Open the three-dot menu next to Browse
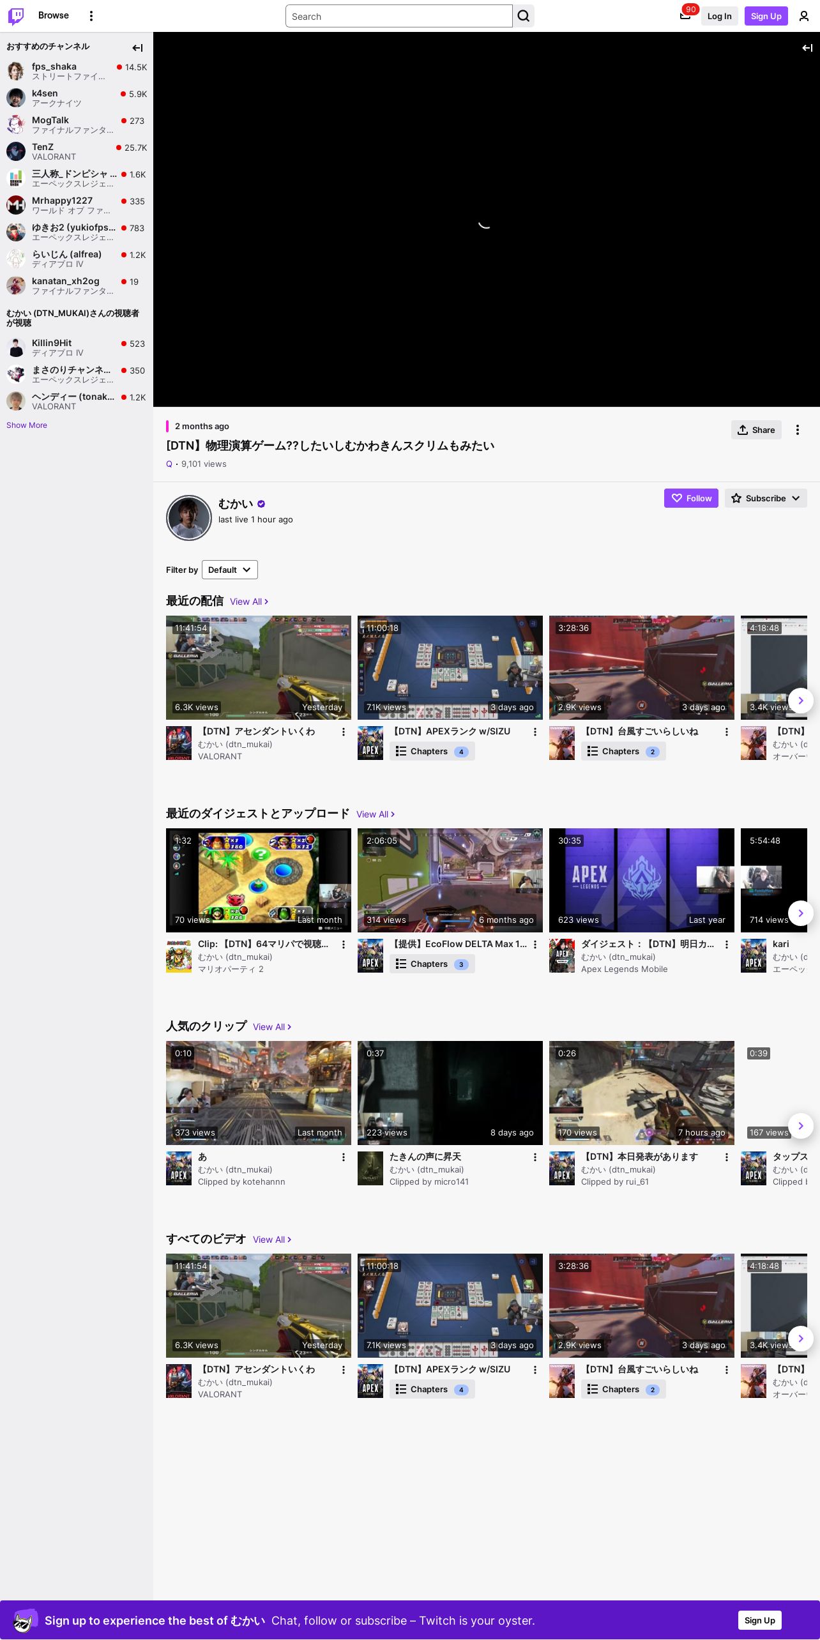 point(91,16)
